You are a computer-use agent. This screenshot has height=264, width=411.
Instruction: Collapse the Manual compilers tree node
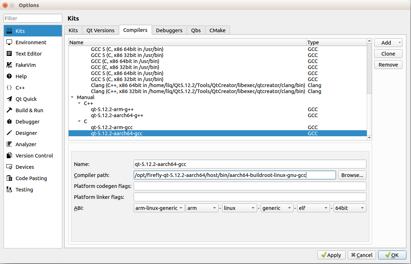pos(73,97)
